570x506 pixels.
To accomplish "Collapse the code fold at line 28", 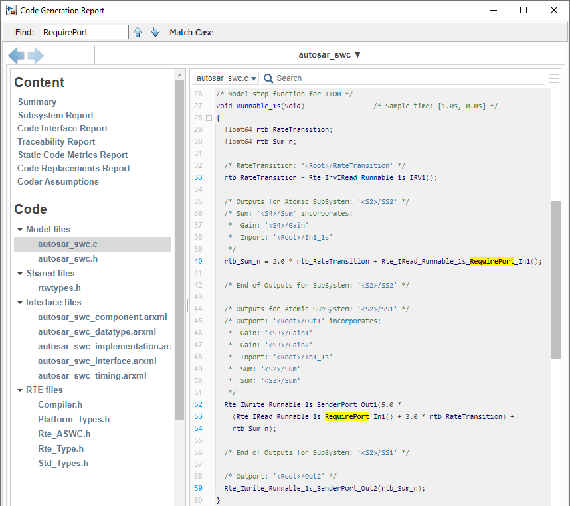I will [x=209, y=118].
